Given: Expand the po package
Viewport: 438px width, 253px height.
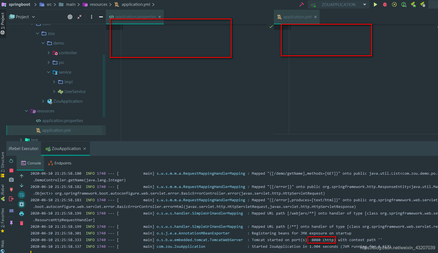Looking at the screenshot, I should (x=49, y=63).
